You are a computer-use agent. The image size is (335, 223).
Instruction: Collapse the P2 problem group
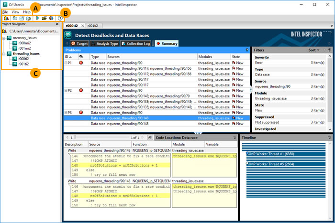tap(67, 90)
